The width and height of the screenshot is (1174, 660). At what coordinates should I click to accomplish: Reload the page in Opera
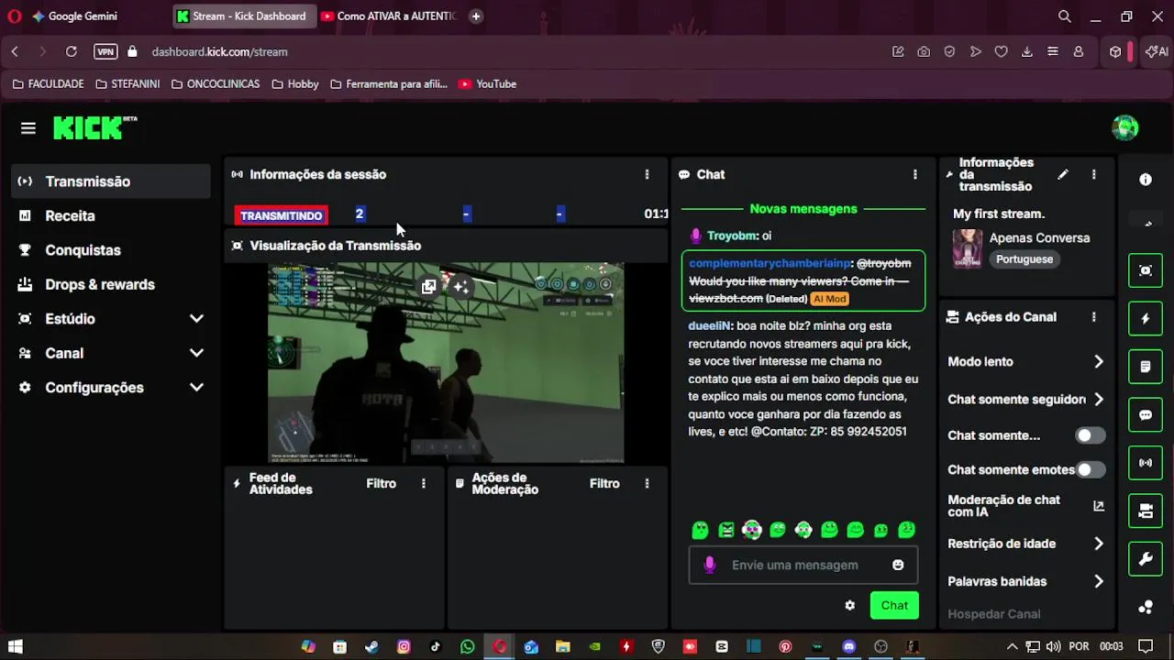click(72, 52)
